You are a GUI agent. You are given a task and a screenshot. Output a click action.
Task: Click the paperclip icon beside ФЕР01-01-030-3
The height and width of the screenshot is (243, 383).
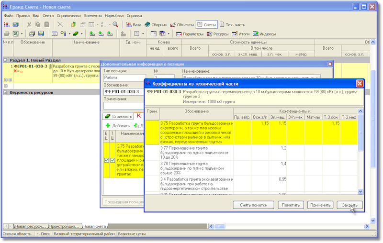point(50,66)
